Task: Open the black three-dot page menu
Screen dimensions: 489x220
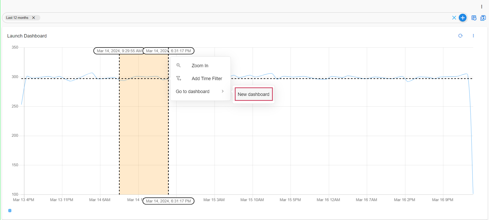Action: tap(482, 7)
